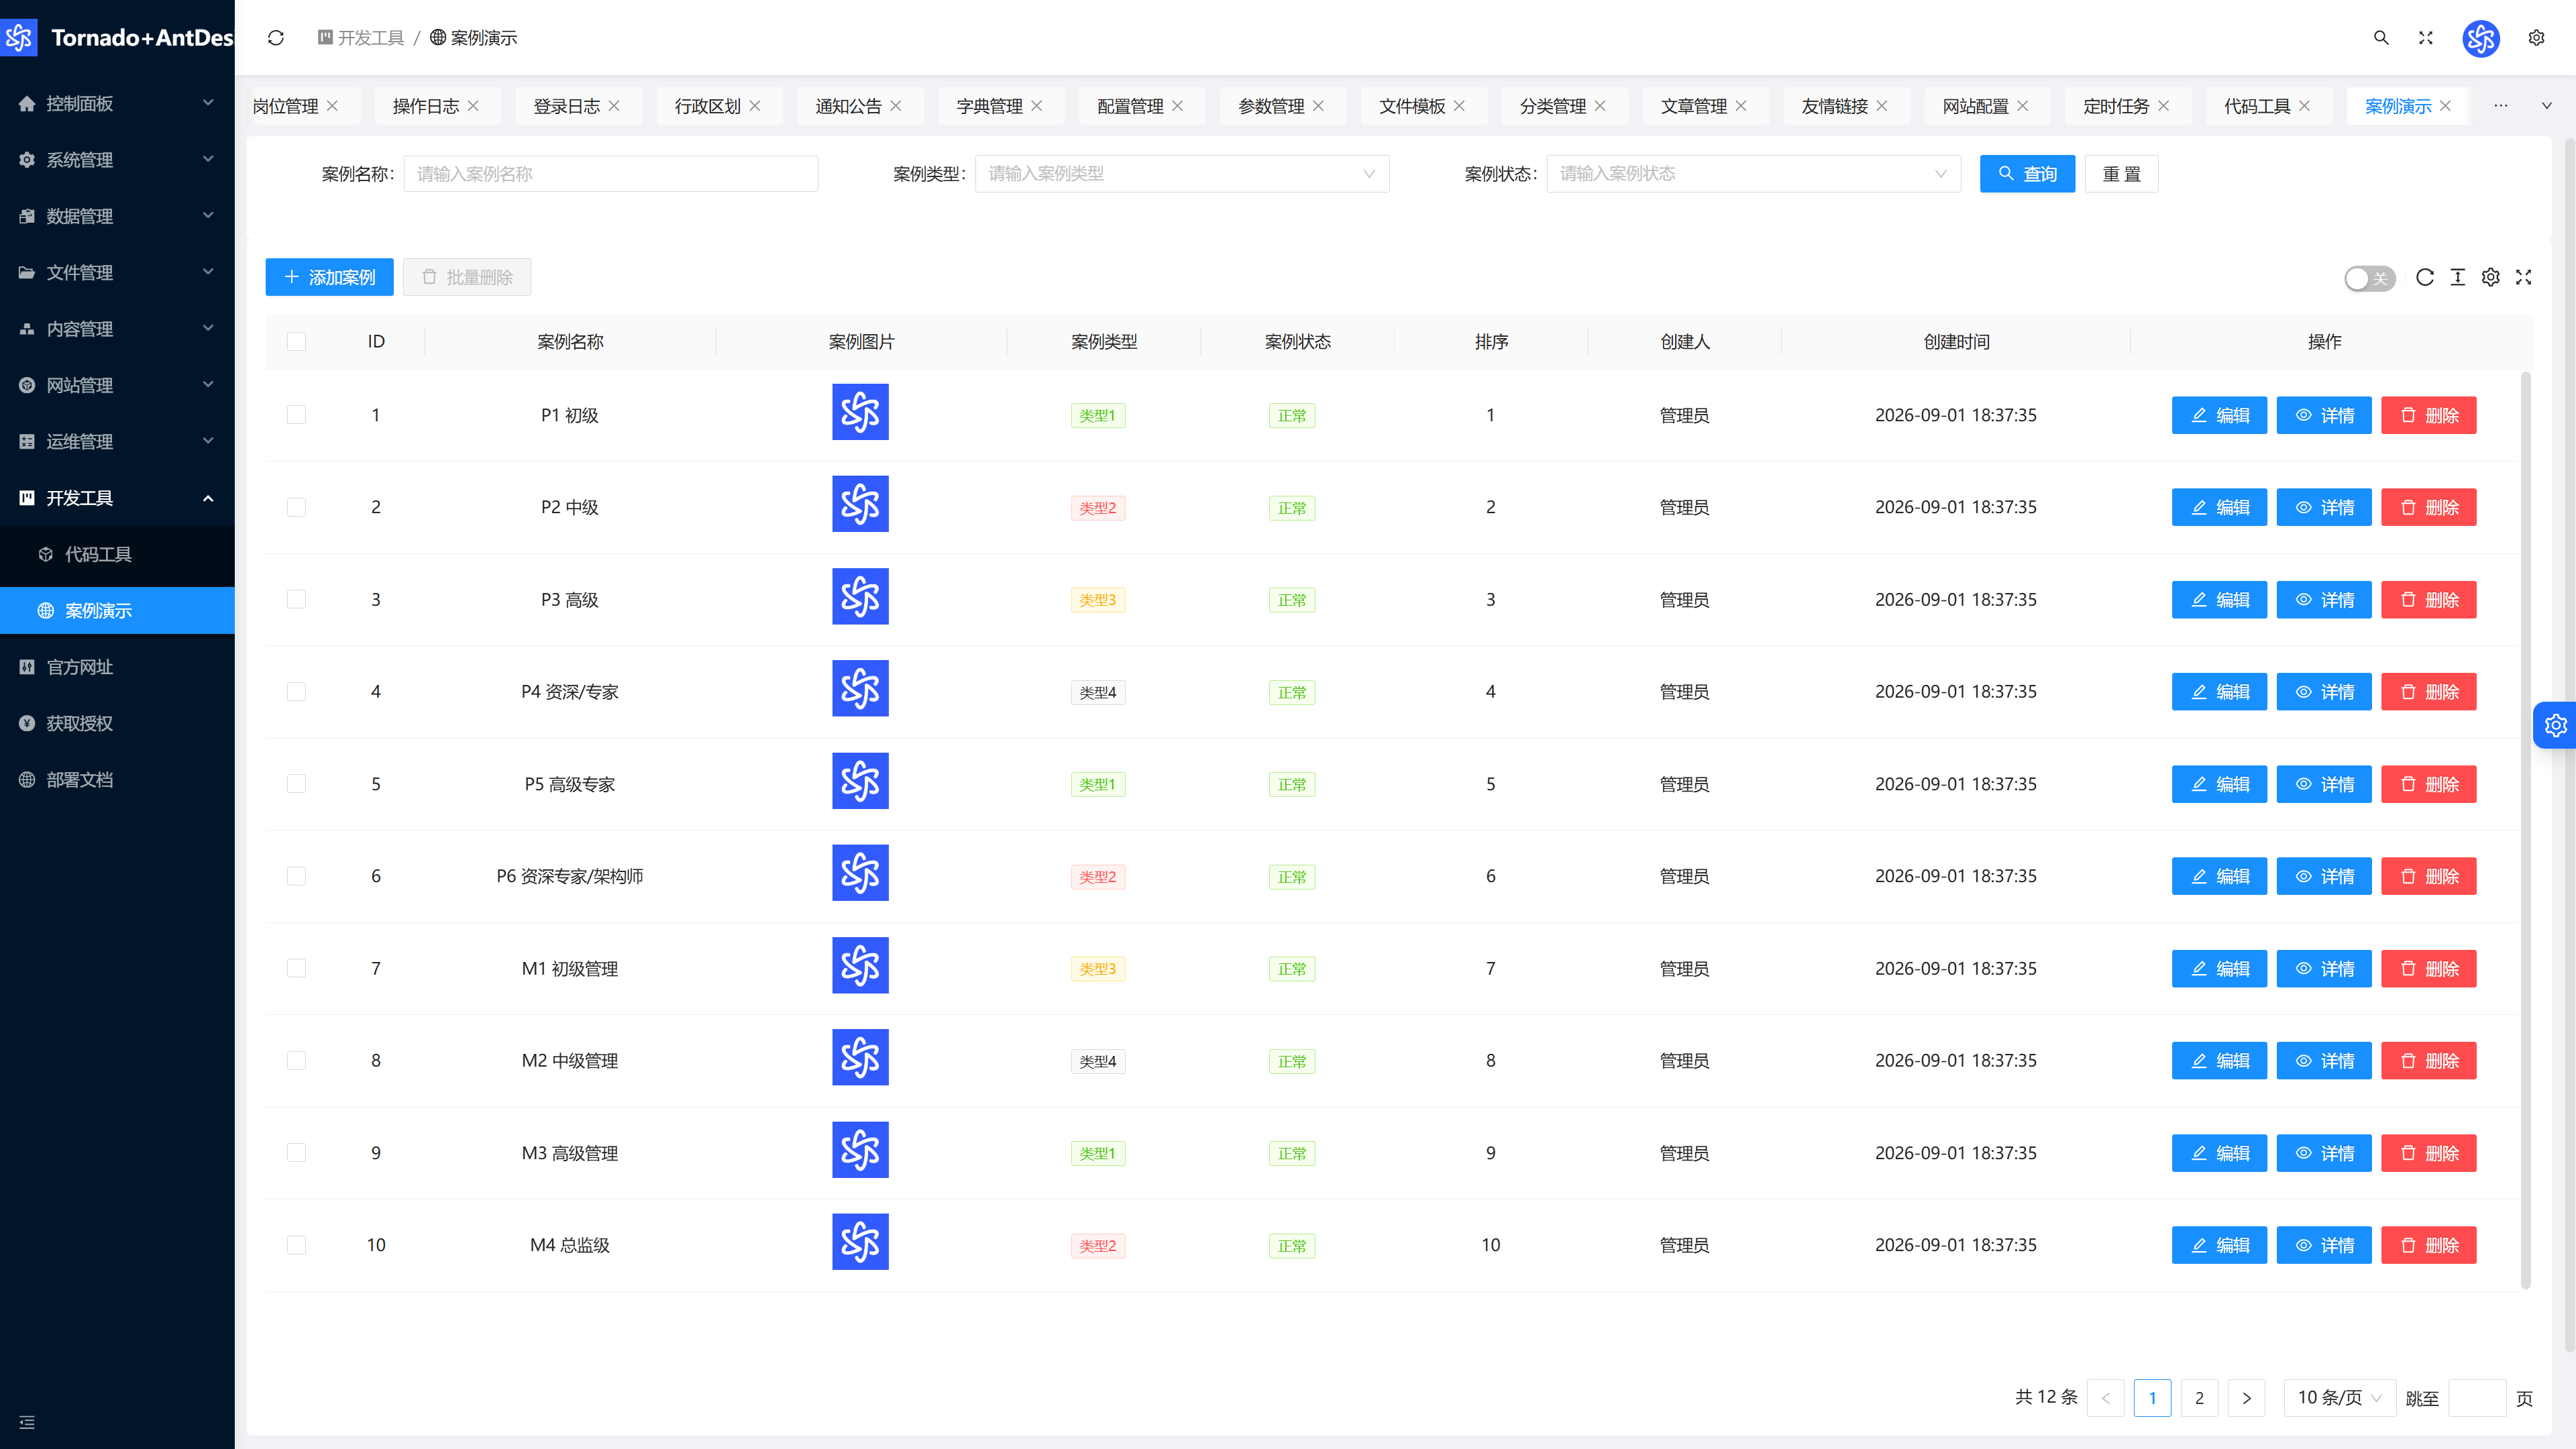This screenshot has height=1449, width=2576.
Task: Open the table density height icon
Action: [2458, 277]
